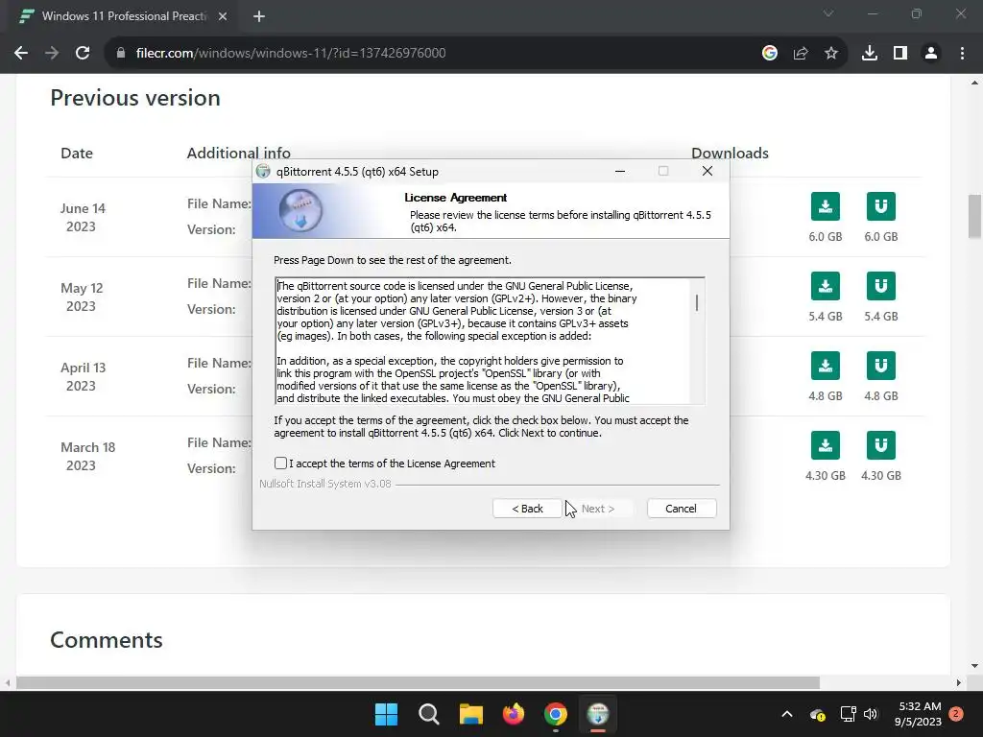
Task: Click the 'Comments' heading
Action: coord(107,640)
